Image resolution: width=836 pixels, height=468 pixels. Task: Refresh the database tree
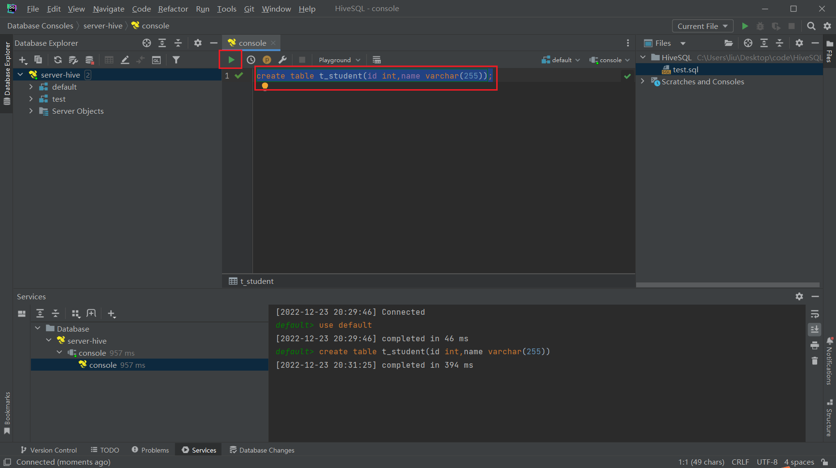pyautogui.click(x=57, y=60)
